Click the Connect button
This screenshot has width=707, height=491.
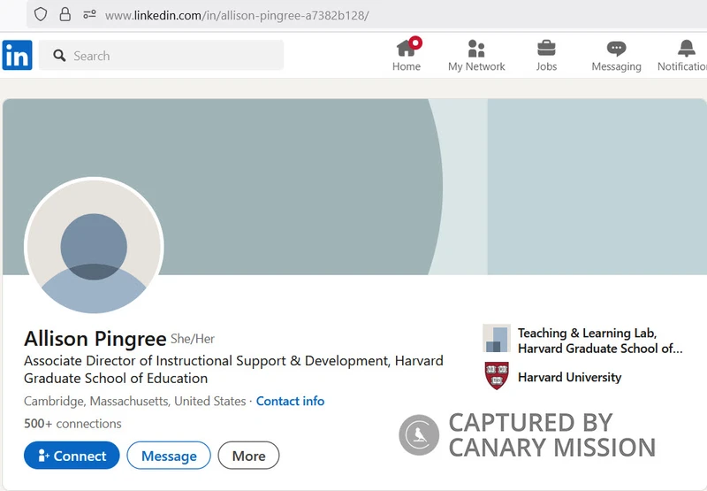72,456
